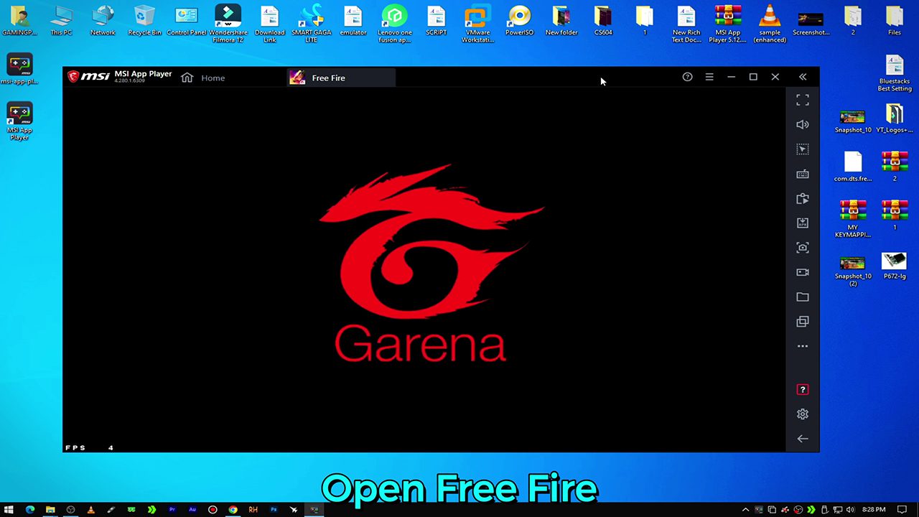Open Google Chrome from taskbar

(233, 510)
